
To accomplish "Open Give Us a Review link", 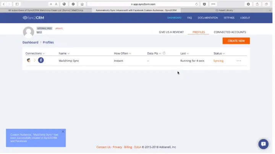I will coord(171,32).
